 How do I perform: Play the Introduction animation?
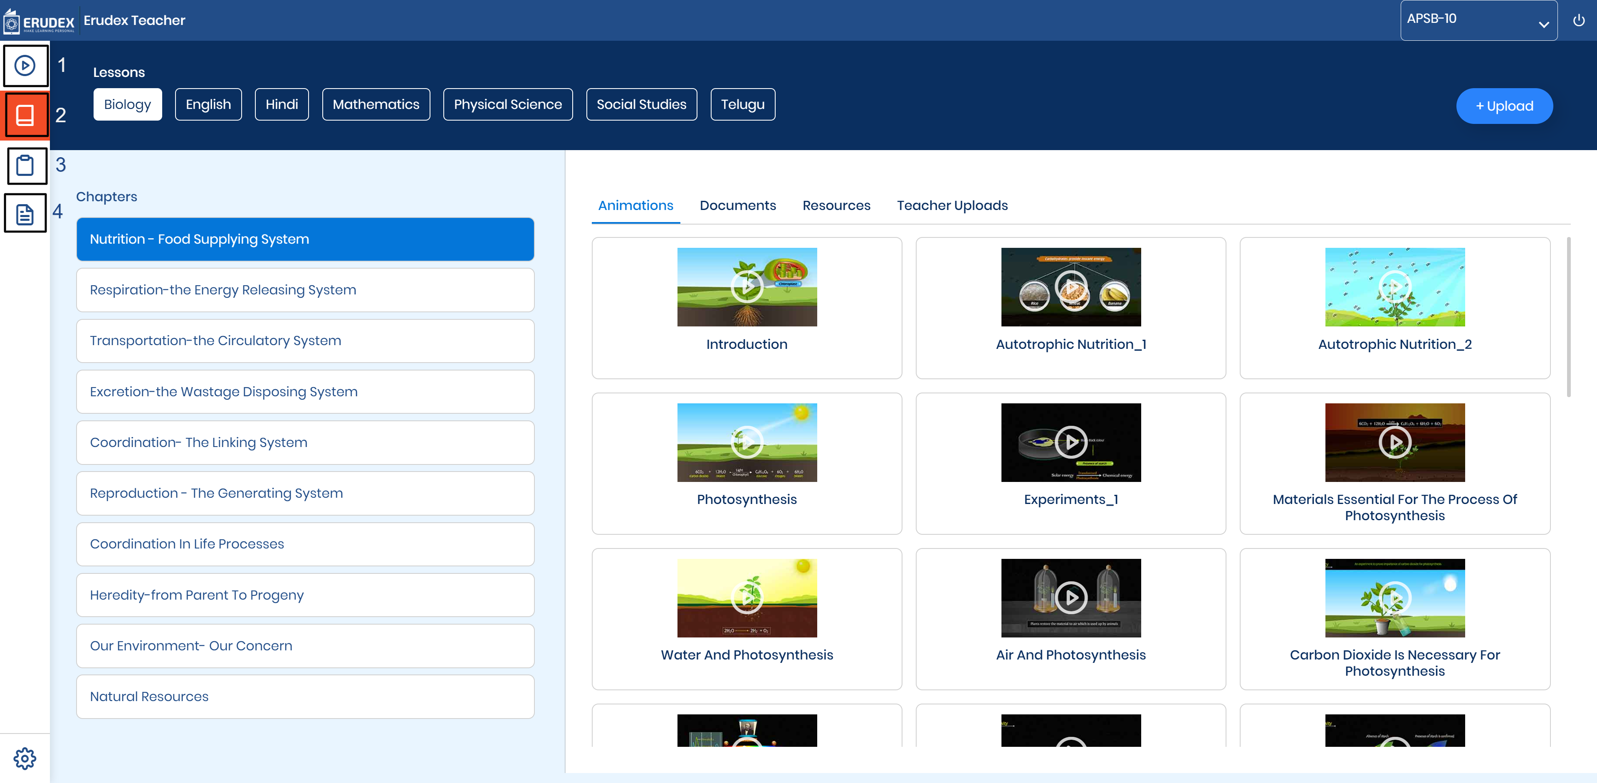coord(747,287)
